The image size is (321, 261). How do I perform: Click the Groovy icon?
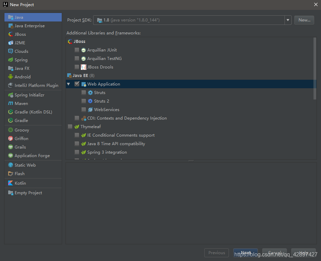click(x=11, y=130)
